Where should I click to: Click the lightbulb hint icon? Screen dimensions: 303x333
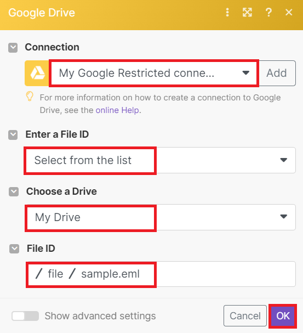pyautogui.click(x=30, y=97)
